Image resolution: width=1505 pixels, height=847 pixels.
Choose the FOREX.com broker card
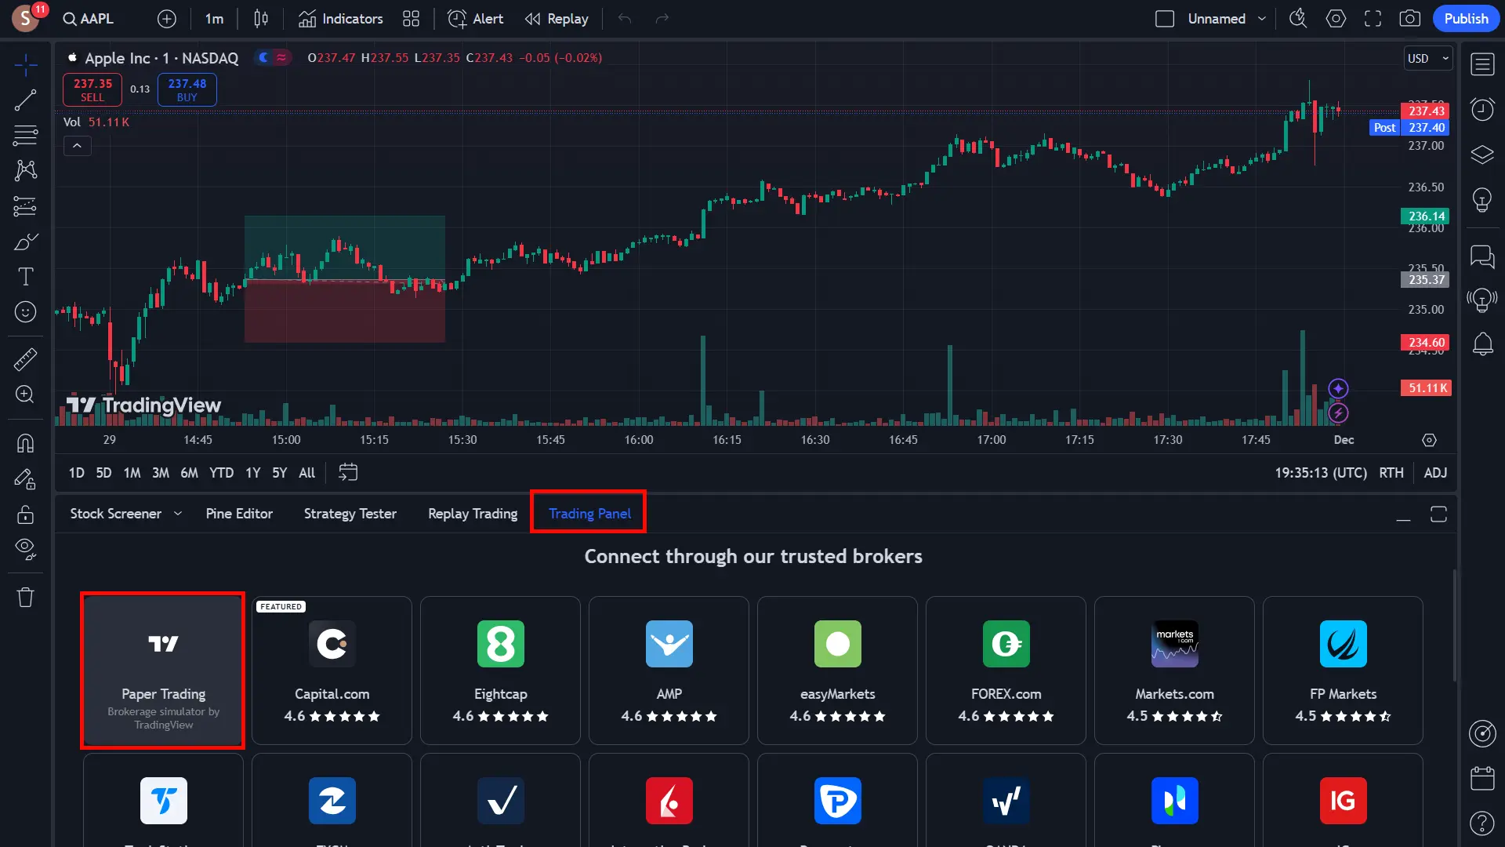[x=1006, y=671]
